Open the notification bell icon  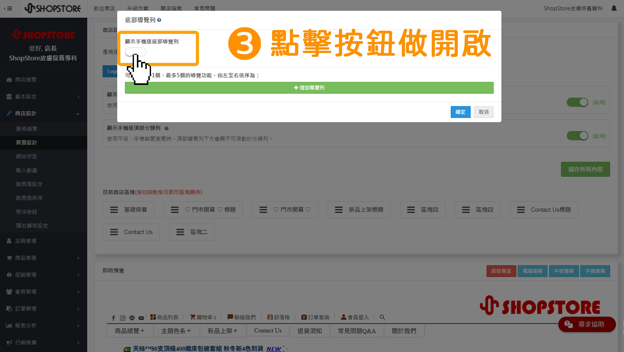(614, 8)
